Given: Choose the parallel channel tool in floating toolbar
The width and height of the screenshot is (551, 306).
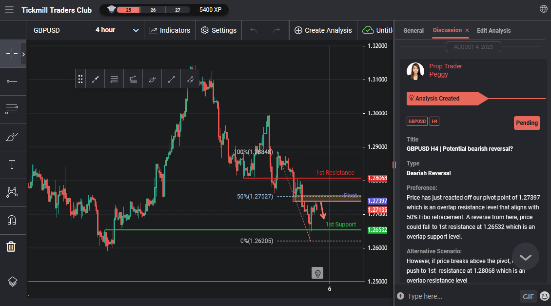Looking at the screenshot, I should click(x=190, y=79).
